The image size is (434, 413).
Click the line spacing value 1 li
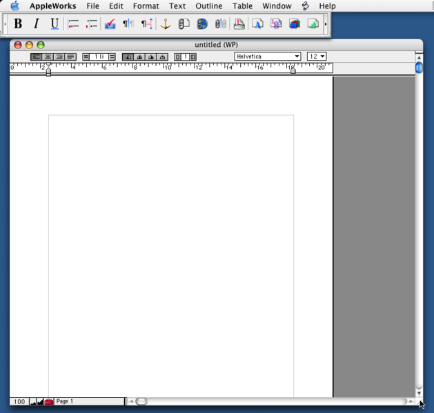point(99,57)
